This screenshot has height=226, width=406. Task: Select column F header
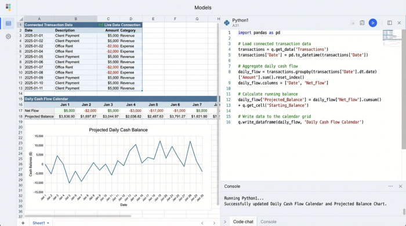pyautogui.click(x=175, y=19)
